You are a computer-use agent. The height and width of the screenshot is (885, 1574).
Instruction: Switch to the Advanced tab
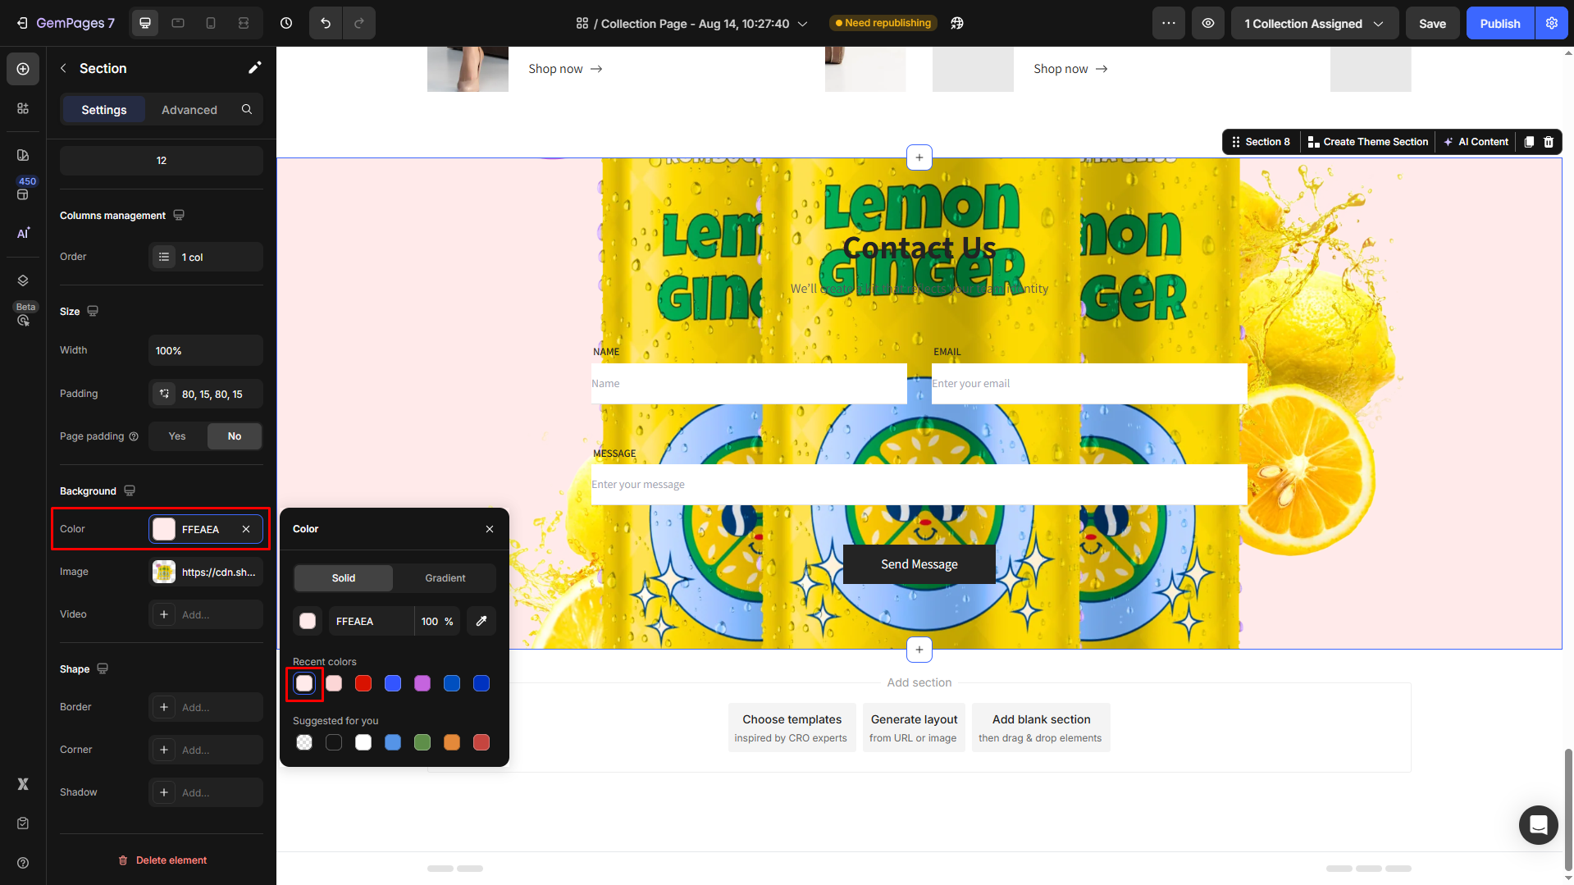pyautogui.click(x=189, y=110)
